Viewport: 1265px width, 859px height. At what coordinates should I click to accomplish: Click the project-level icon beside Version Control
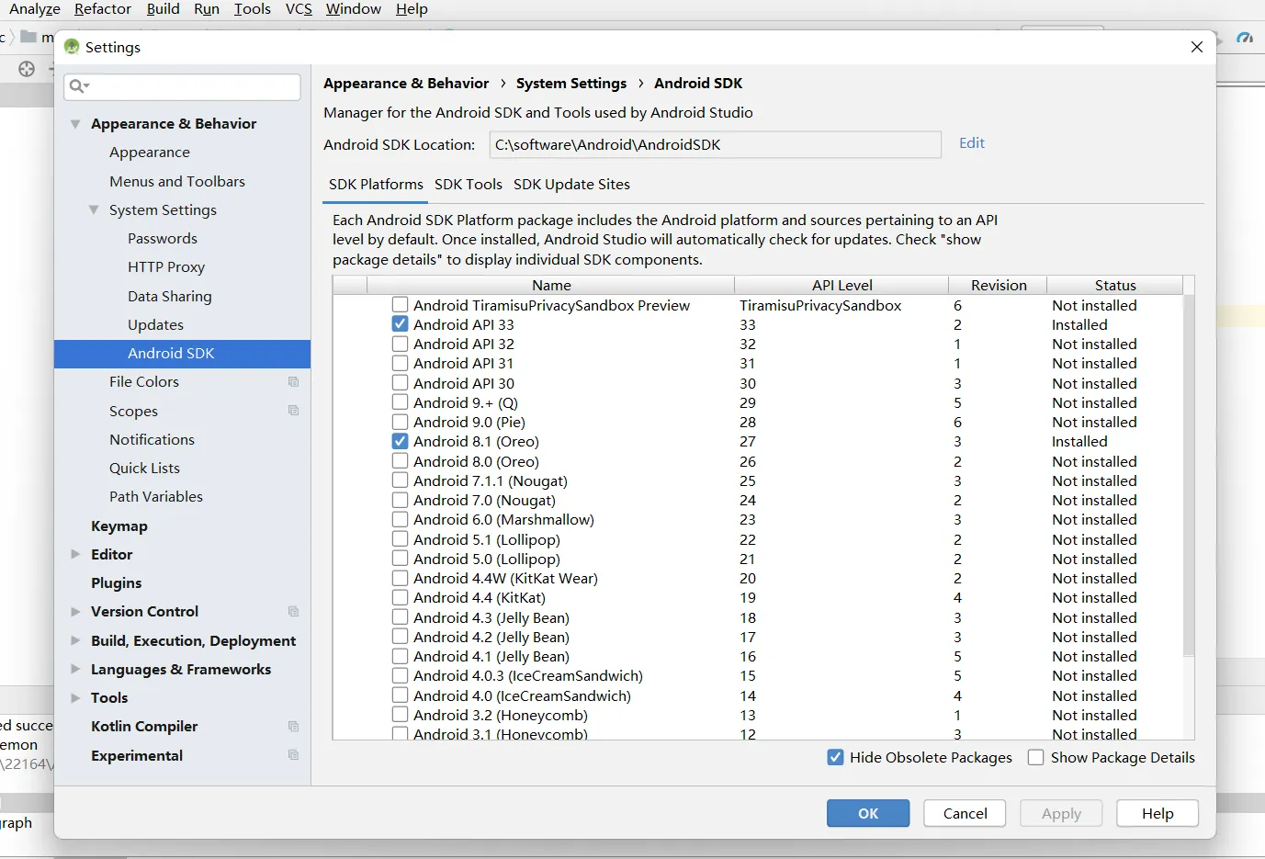coord(293,612)
